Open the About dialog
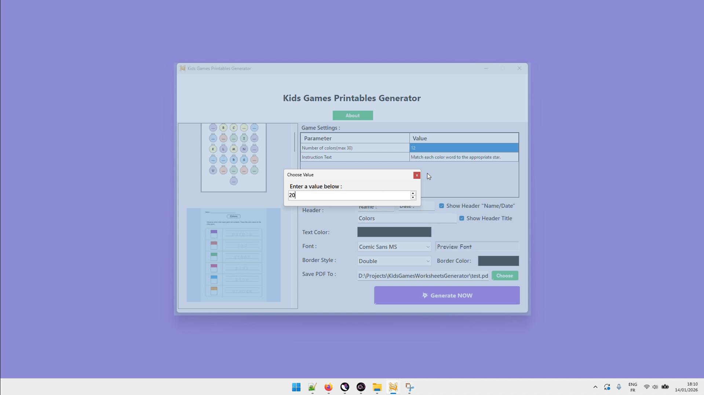 click(352, 115)
